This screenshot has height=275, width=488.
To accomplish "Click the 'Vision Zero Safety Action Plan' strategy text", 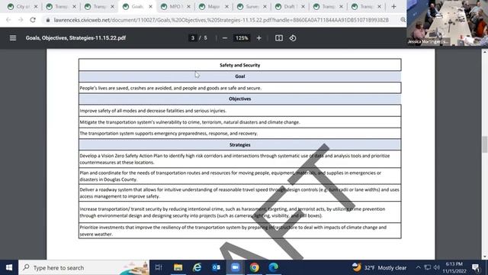I will [235, 159].
